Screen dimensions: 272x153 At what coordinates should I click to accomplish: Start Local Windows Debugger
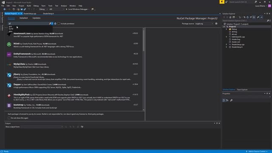pyautogui.click(x=76, y=9)
